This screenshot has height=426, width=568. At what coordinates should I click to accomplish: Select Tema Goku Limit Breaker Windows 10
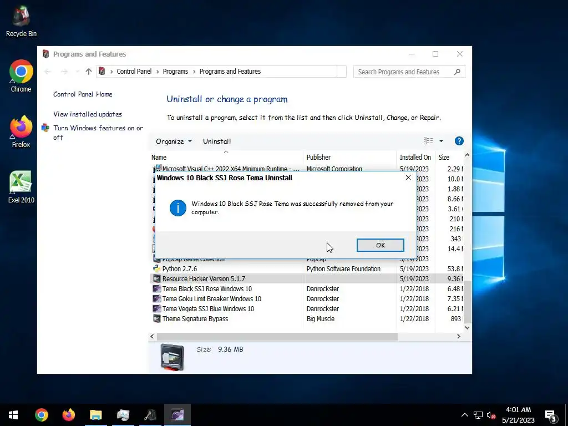pyautogui.click(x=211, y=299)
